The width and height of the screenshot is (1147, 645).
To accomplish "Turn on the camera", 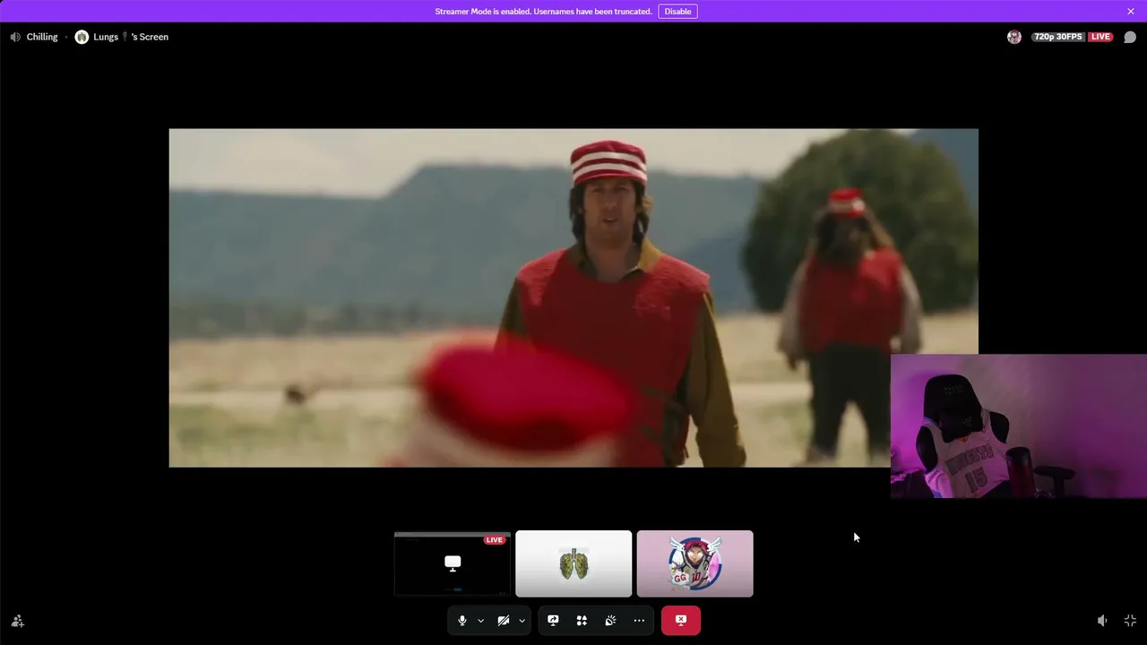I will [504, 620].
